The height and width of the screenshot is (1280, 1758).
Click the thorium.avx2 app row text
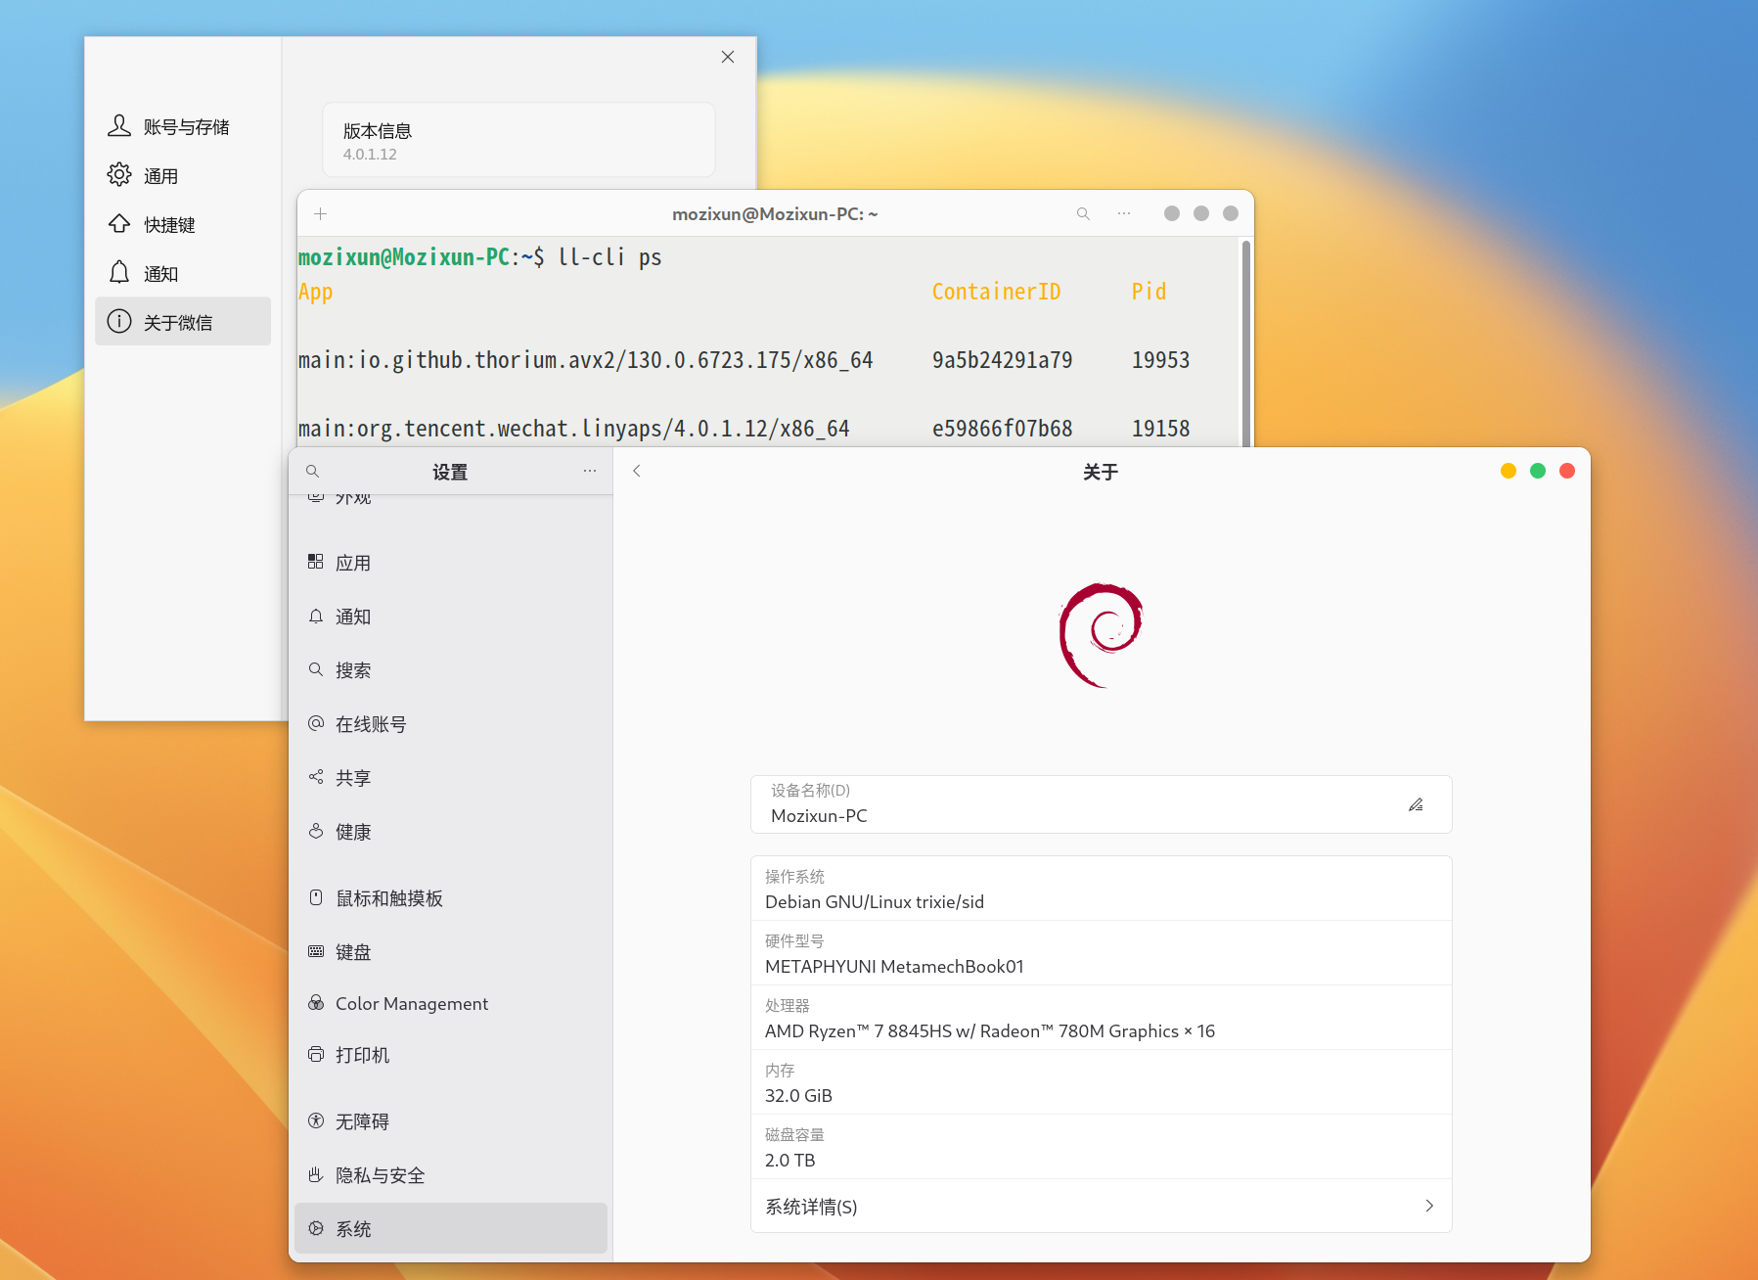tap(585, 360)
